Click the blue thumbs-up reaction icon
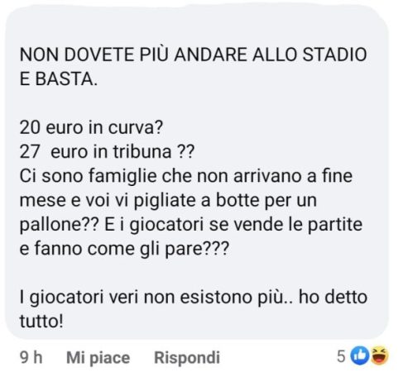403x372 pixels. 360,355
